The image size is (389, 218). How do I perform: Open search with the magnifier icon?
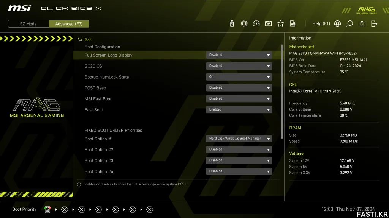349,24
